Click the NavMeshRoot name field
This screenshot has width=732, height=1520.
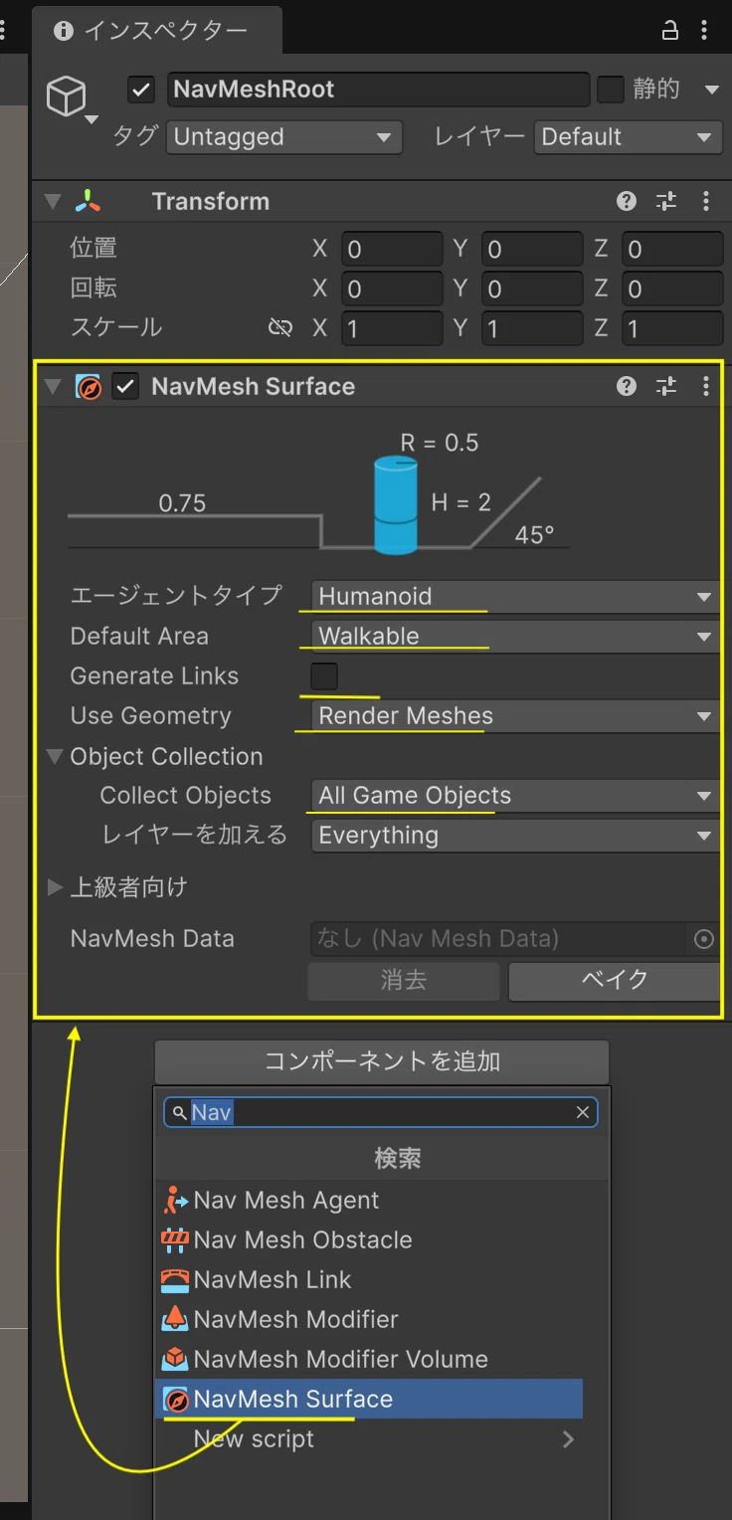[x=379, y=90]
